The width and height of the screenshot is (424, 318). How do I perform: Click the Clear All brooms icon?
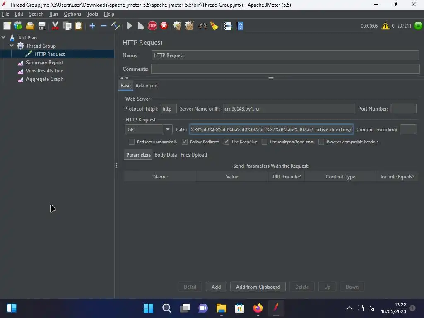point(189,26)
